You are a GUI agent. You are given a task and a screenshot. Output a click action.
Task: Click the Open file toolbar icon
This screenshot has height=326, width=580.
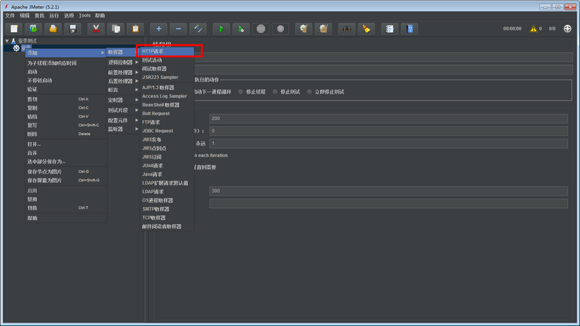pos(53,28)
